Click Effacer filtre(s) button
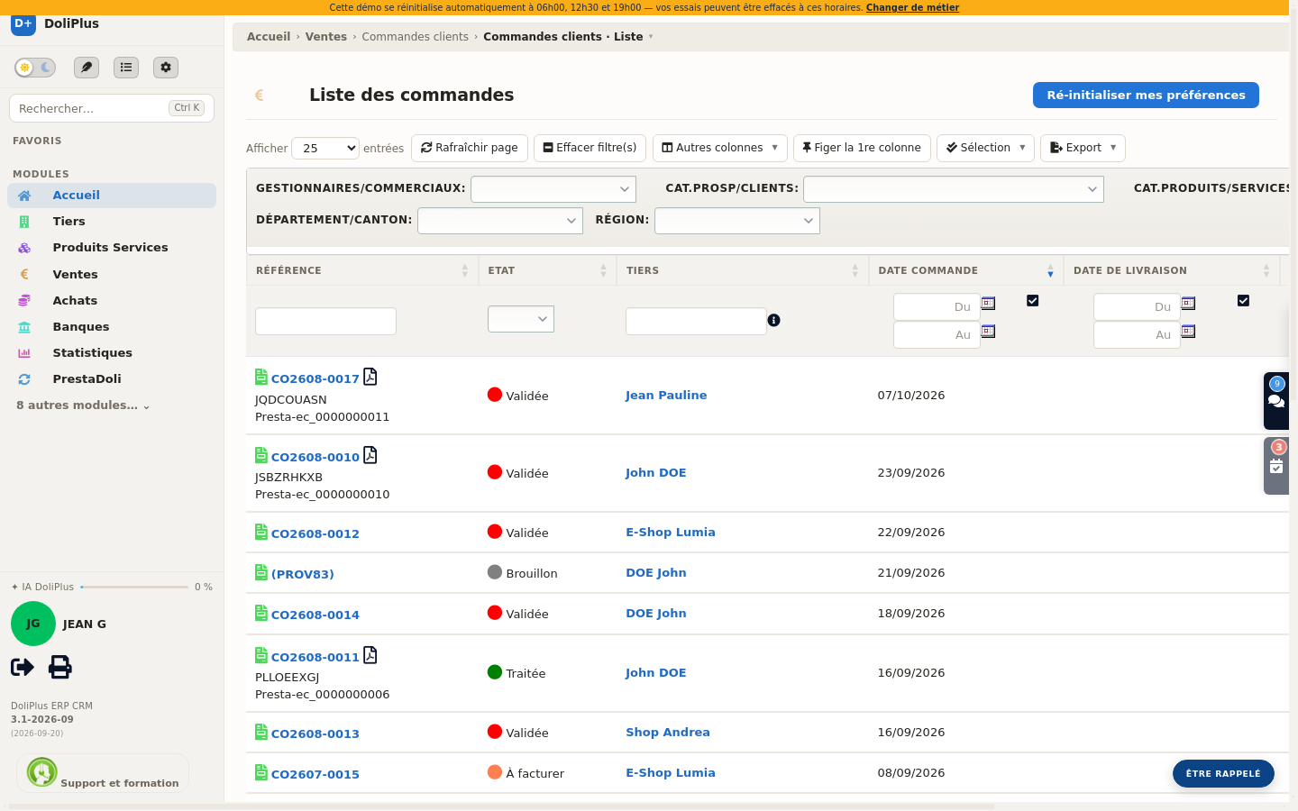This screenshot has height=811, width=1298. click(590, 148)
